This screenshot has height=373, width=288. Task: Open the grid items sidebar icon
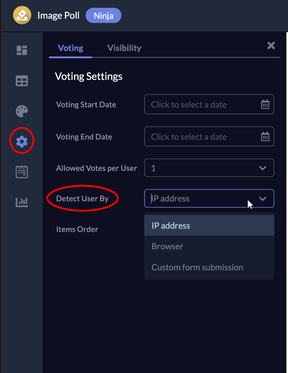point(22,81)
